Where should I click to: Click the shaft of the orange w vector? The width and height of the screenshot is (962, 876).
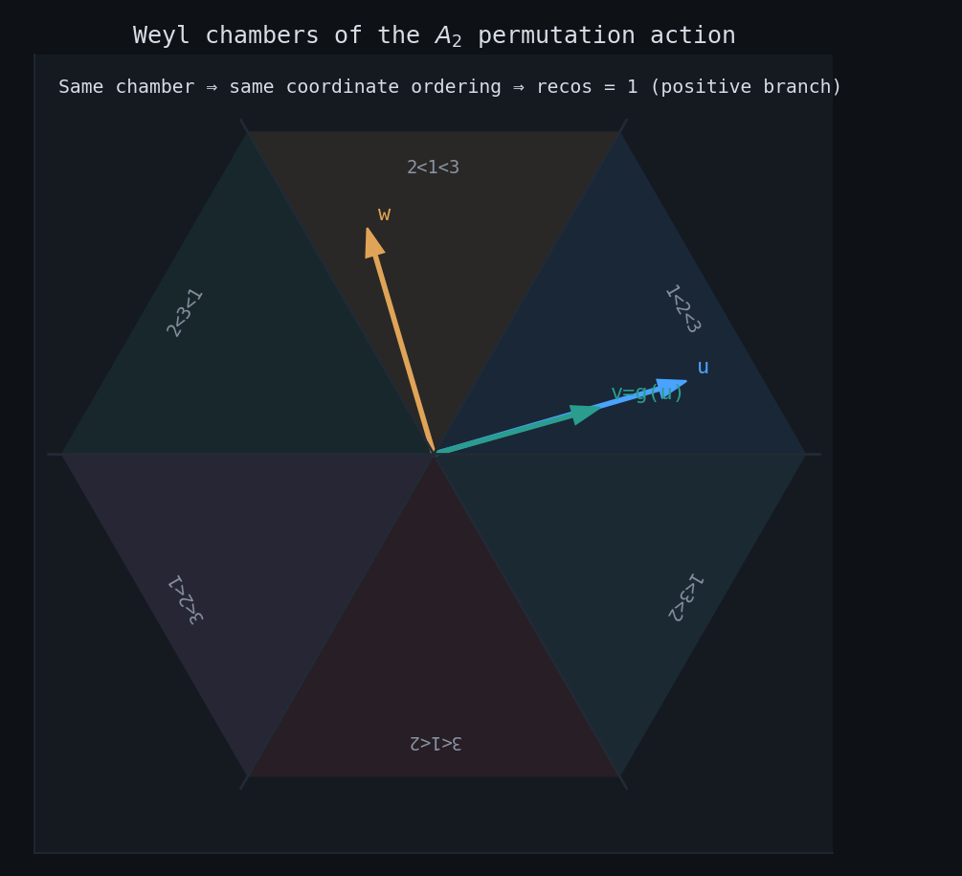[404, 351]
